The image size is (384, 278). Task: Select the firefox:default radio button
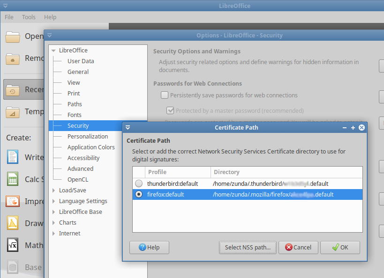(x=139, y=194)
